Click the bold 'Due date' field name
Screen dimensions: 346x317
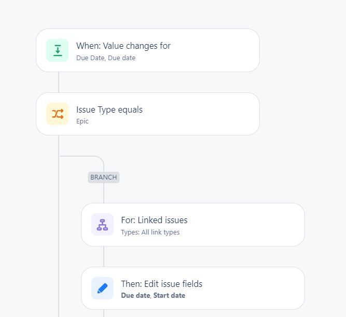tap(136, 295)
